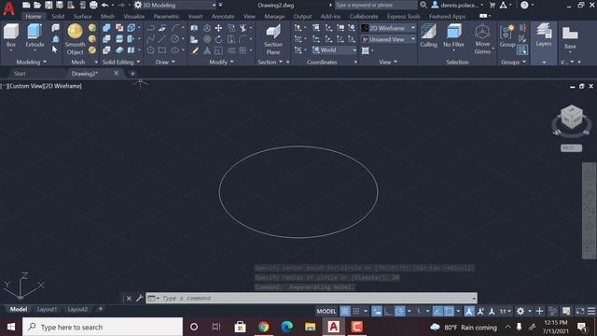The width and height of the screenshot is (597, 336).
Task: Click the Undo arrow icon
Action: (x=104, y=5)
